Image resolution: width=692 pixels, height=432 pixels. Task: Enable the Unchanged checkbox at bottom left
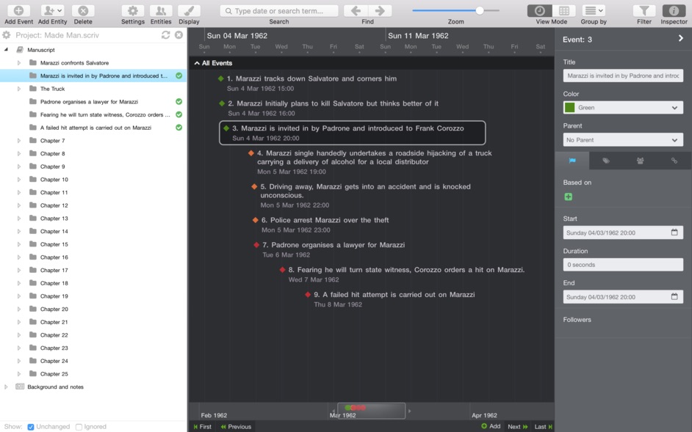coord(29,426)
